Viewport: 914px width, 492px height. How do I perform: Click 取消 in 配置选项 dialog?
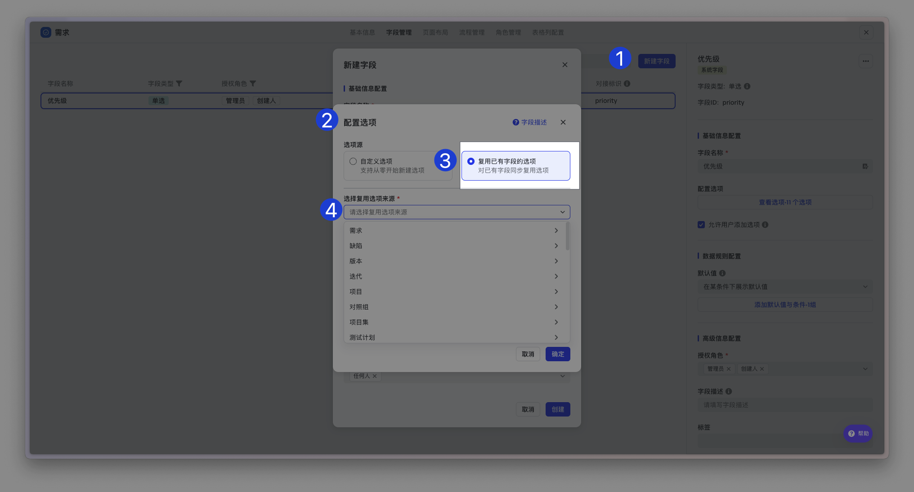point(528,354)
